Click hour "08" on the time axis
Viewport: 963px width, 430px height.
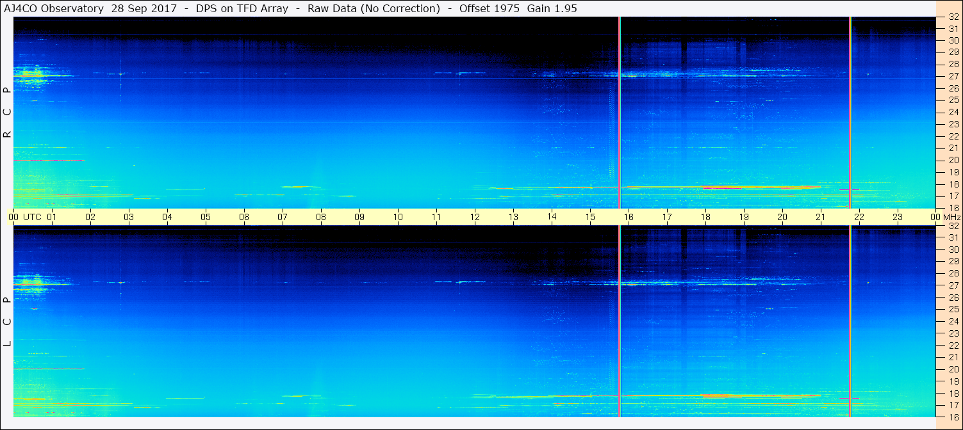coord(321,217)
